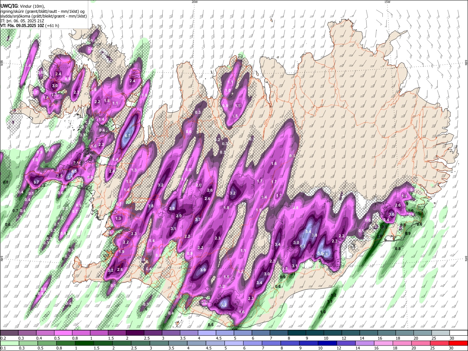Click the 20W longitude label at top
Screen dimensions: 468x351
click(x=195, y=2)
